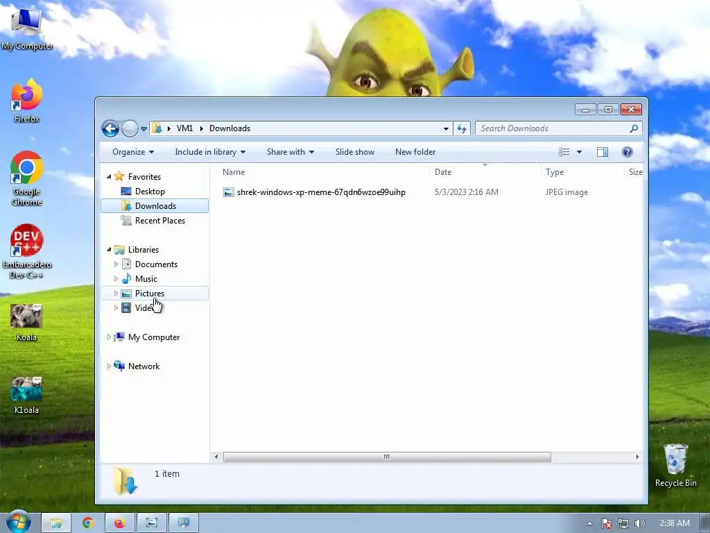This screenshot has height=533, width=710.
Task: Select Favorites in navigation pane
Action: [144, 177]
